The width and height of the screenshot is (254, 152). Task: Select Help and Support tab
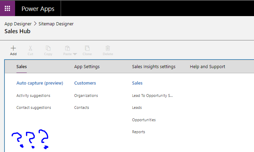click(207, 67)
